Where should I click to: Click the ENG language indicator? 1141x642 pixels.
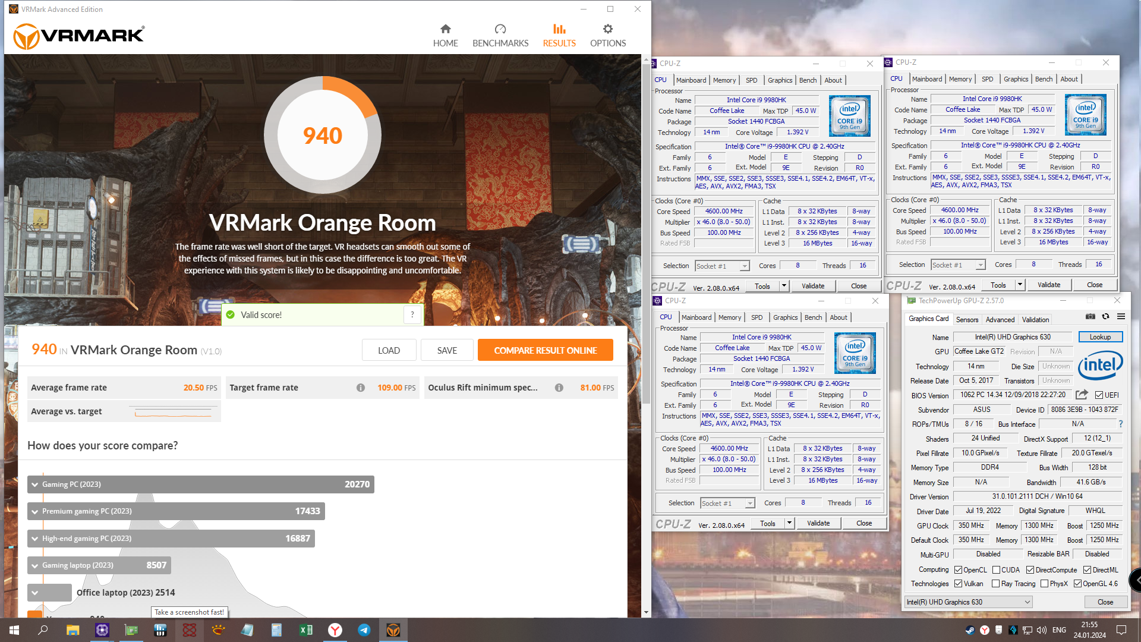[x=1059, y=630]
